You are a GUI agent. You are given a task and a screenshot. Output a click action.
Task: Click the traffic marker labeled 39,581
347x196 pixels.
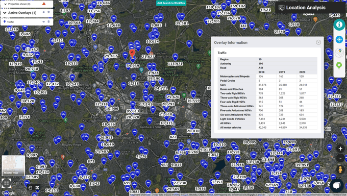[182, 17]
